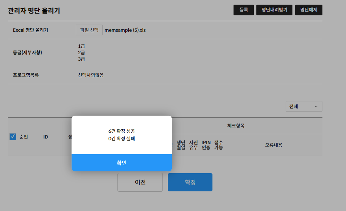Click the 선택사항없음 program list text
Screen dimensions: 346x211
pyautogui.click(x=91, y=75)
